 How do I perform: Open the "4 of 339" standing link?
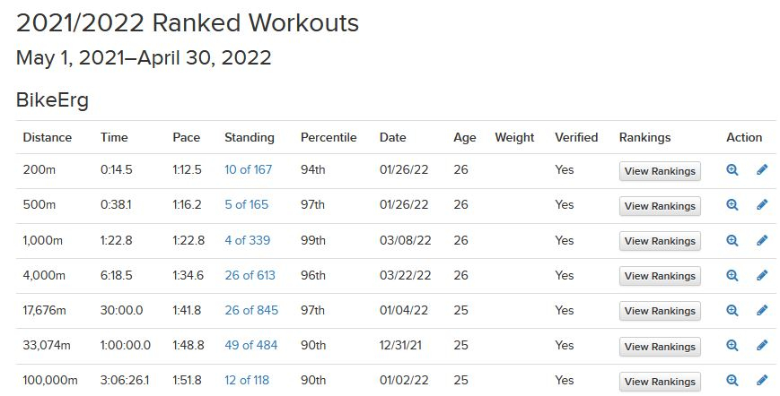click(247, 240)
